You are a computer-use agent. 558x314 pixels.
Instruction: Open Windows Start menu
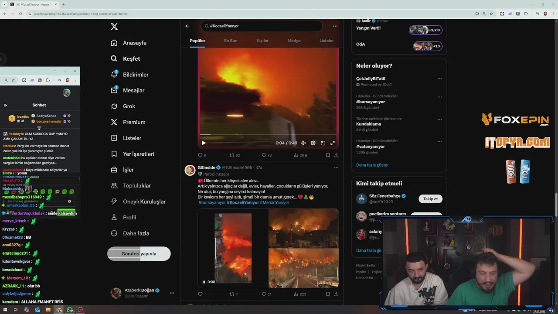coord(5,310)
